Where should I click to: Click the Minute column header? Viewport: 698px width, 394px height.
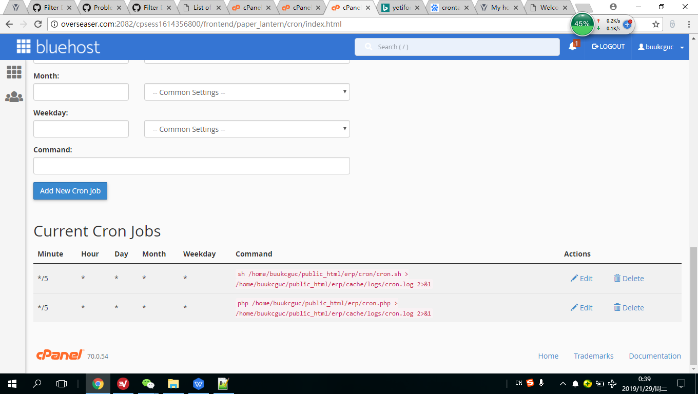(50, 254)
